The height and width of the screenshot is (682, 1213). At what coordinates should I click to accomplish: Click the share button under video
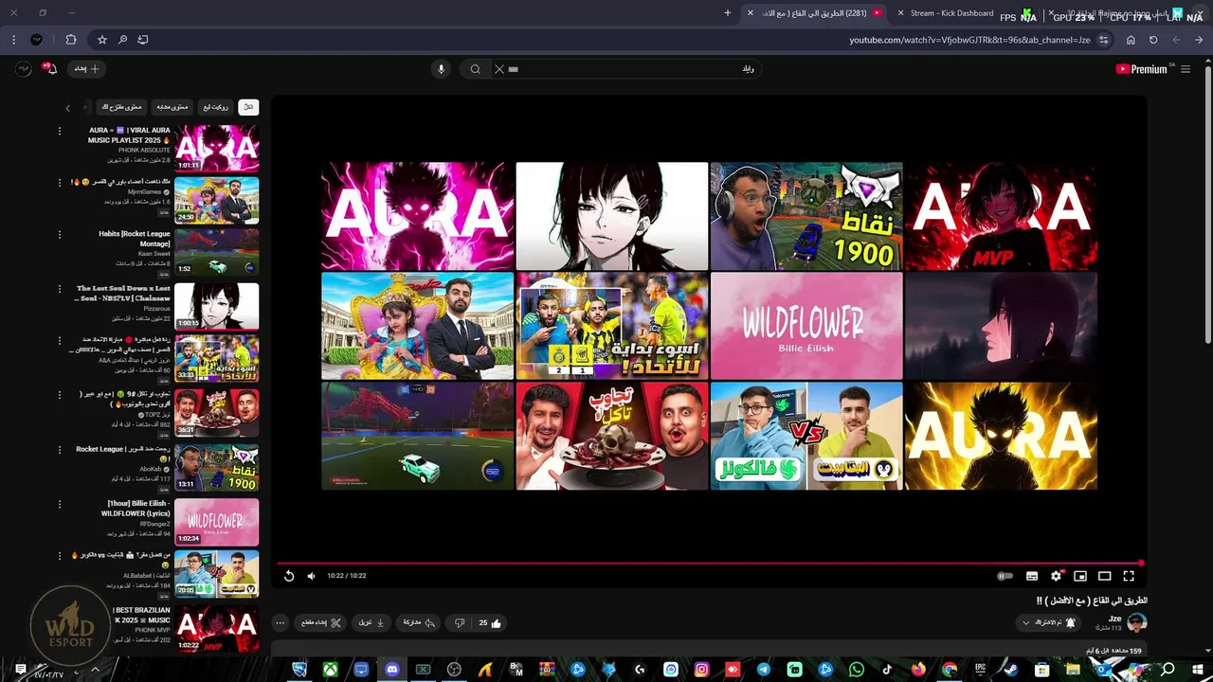[419, 623]
